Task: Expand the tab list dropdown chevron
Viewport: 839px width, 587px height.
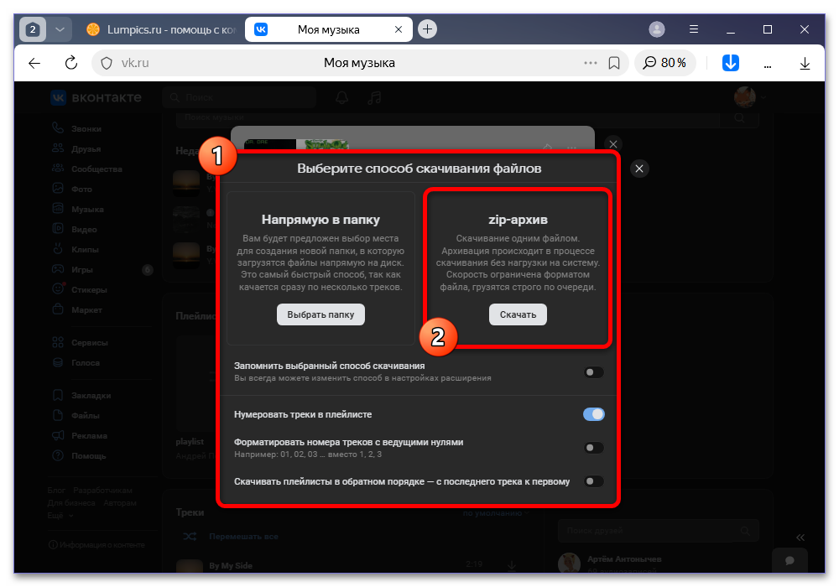Action: coord(60,29)
